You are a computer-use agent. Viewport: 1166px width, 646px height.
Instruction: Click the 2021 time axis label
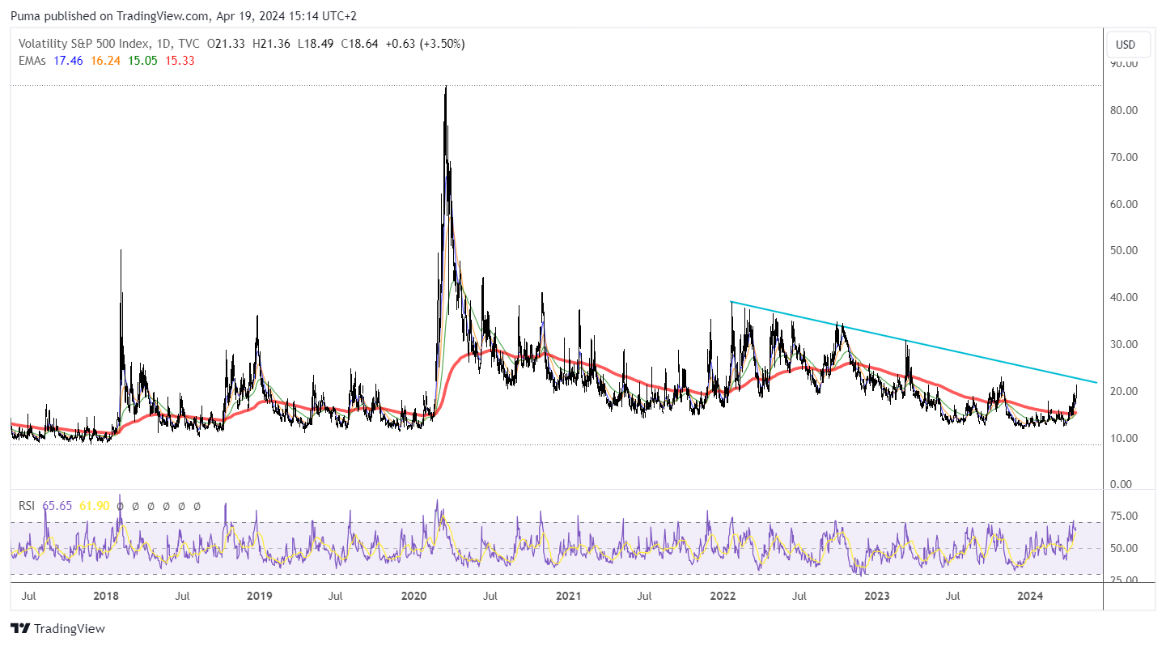tap(568, 597)
